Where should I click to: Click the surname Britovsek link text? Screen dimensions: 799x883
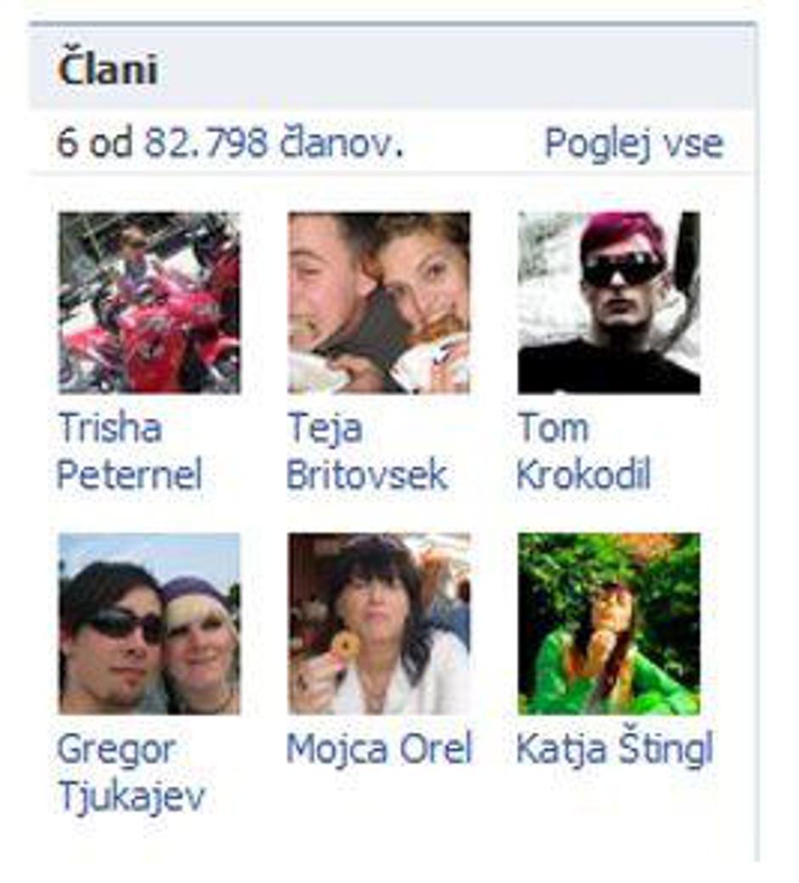[x=367, y=474]
